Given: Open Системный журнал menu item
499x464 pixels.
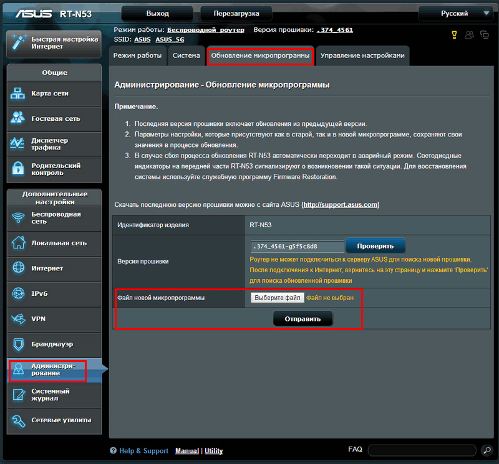Looking at the screenshot, I should click(x=54, y=395).
